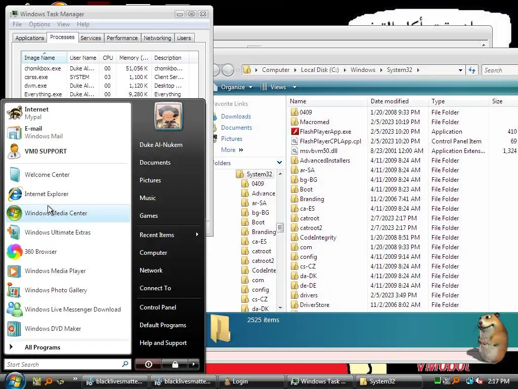
Task: Launch Internet Explorer from Start menu
Action: (68, 194)
